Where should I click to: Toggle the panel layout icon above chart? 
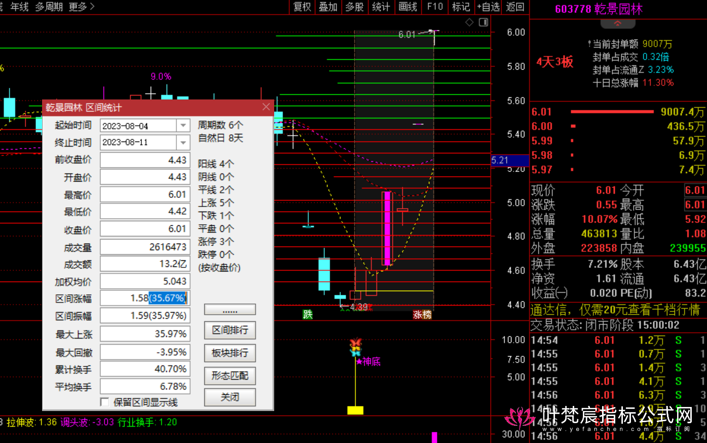483,22
